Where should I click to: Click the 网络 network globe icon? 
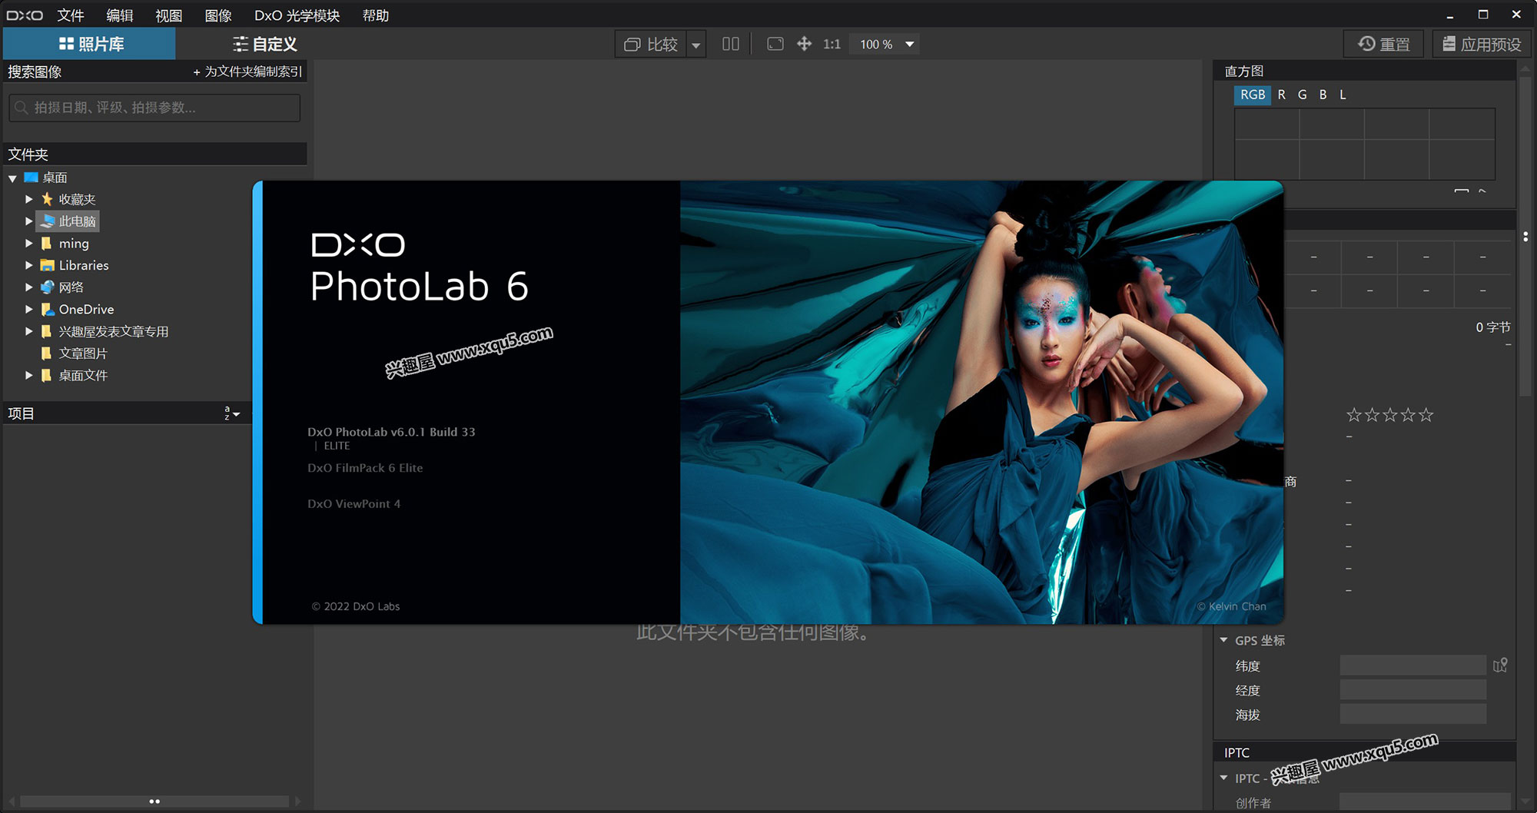tap(48, 287)
